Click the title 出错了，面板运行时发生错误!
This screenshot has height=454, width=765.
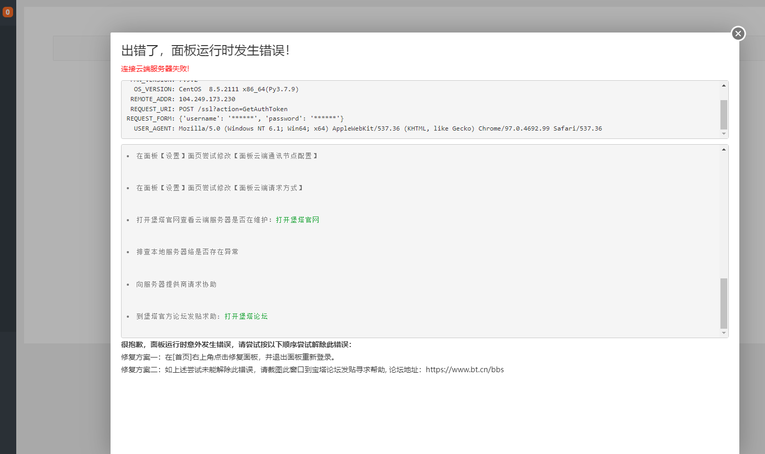coord(205,50)
